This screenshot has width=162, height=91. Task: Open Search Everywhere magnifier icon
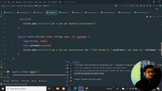[x=154, y=6]
